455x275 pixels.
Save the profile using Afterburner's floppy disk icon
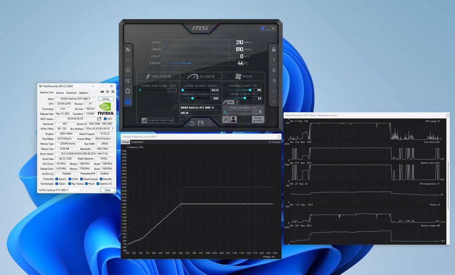[x=201, y=124]
